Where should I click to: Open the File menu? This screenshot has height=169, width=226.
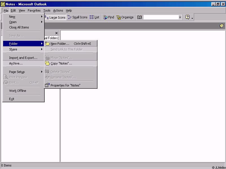[6, 10]
